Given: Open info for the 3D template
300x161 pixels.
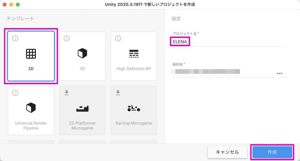Looking at the screenshot, I should click(x=67, y=38).
